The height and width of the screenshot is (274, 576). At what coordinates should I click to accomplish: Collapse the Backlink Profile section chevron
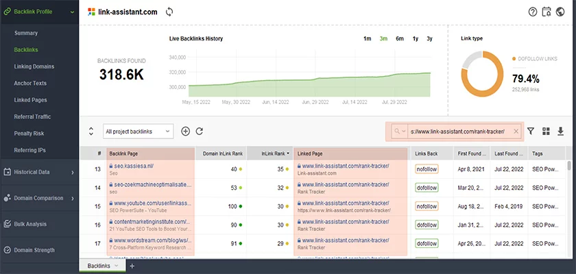point(73,12)
